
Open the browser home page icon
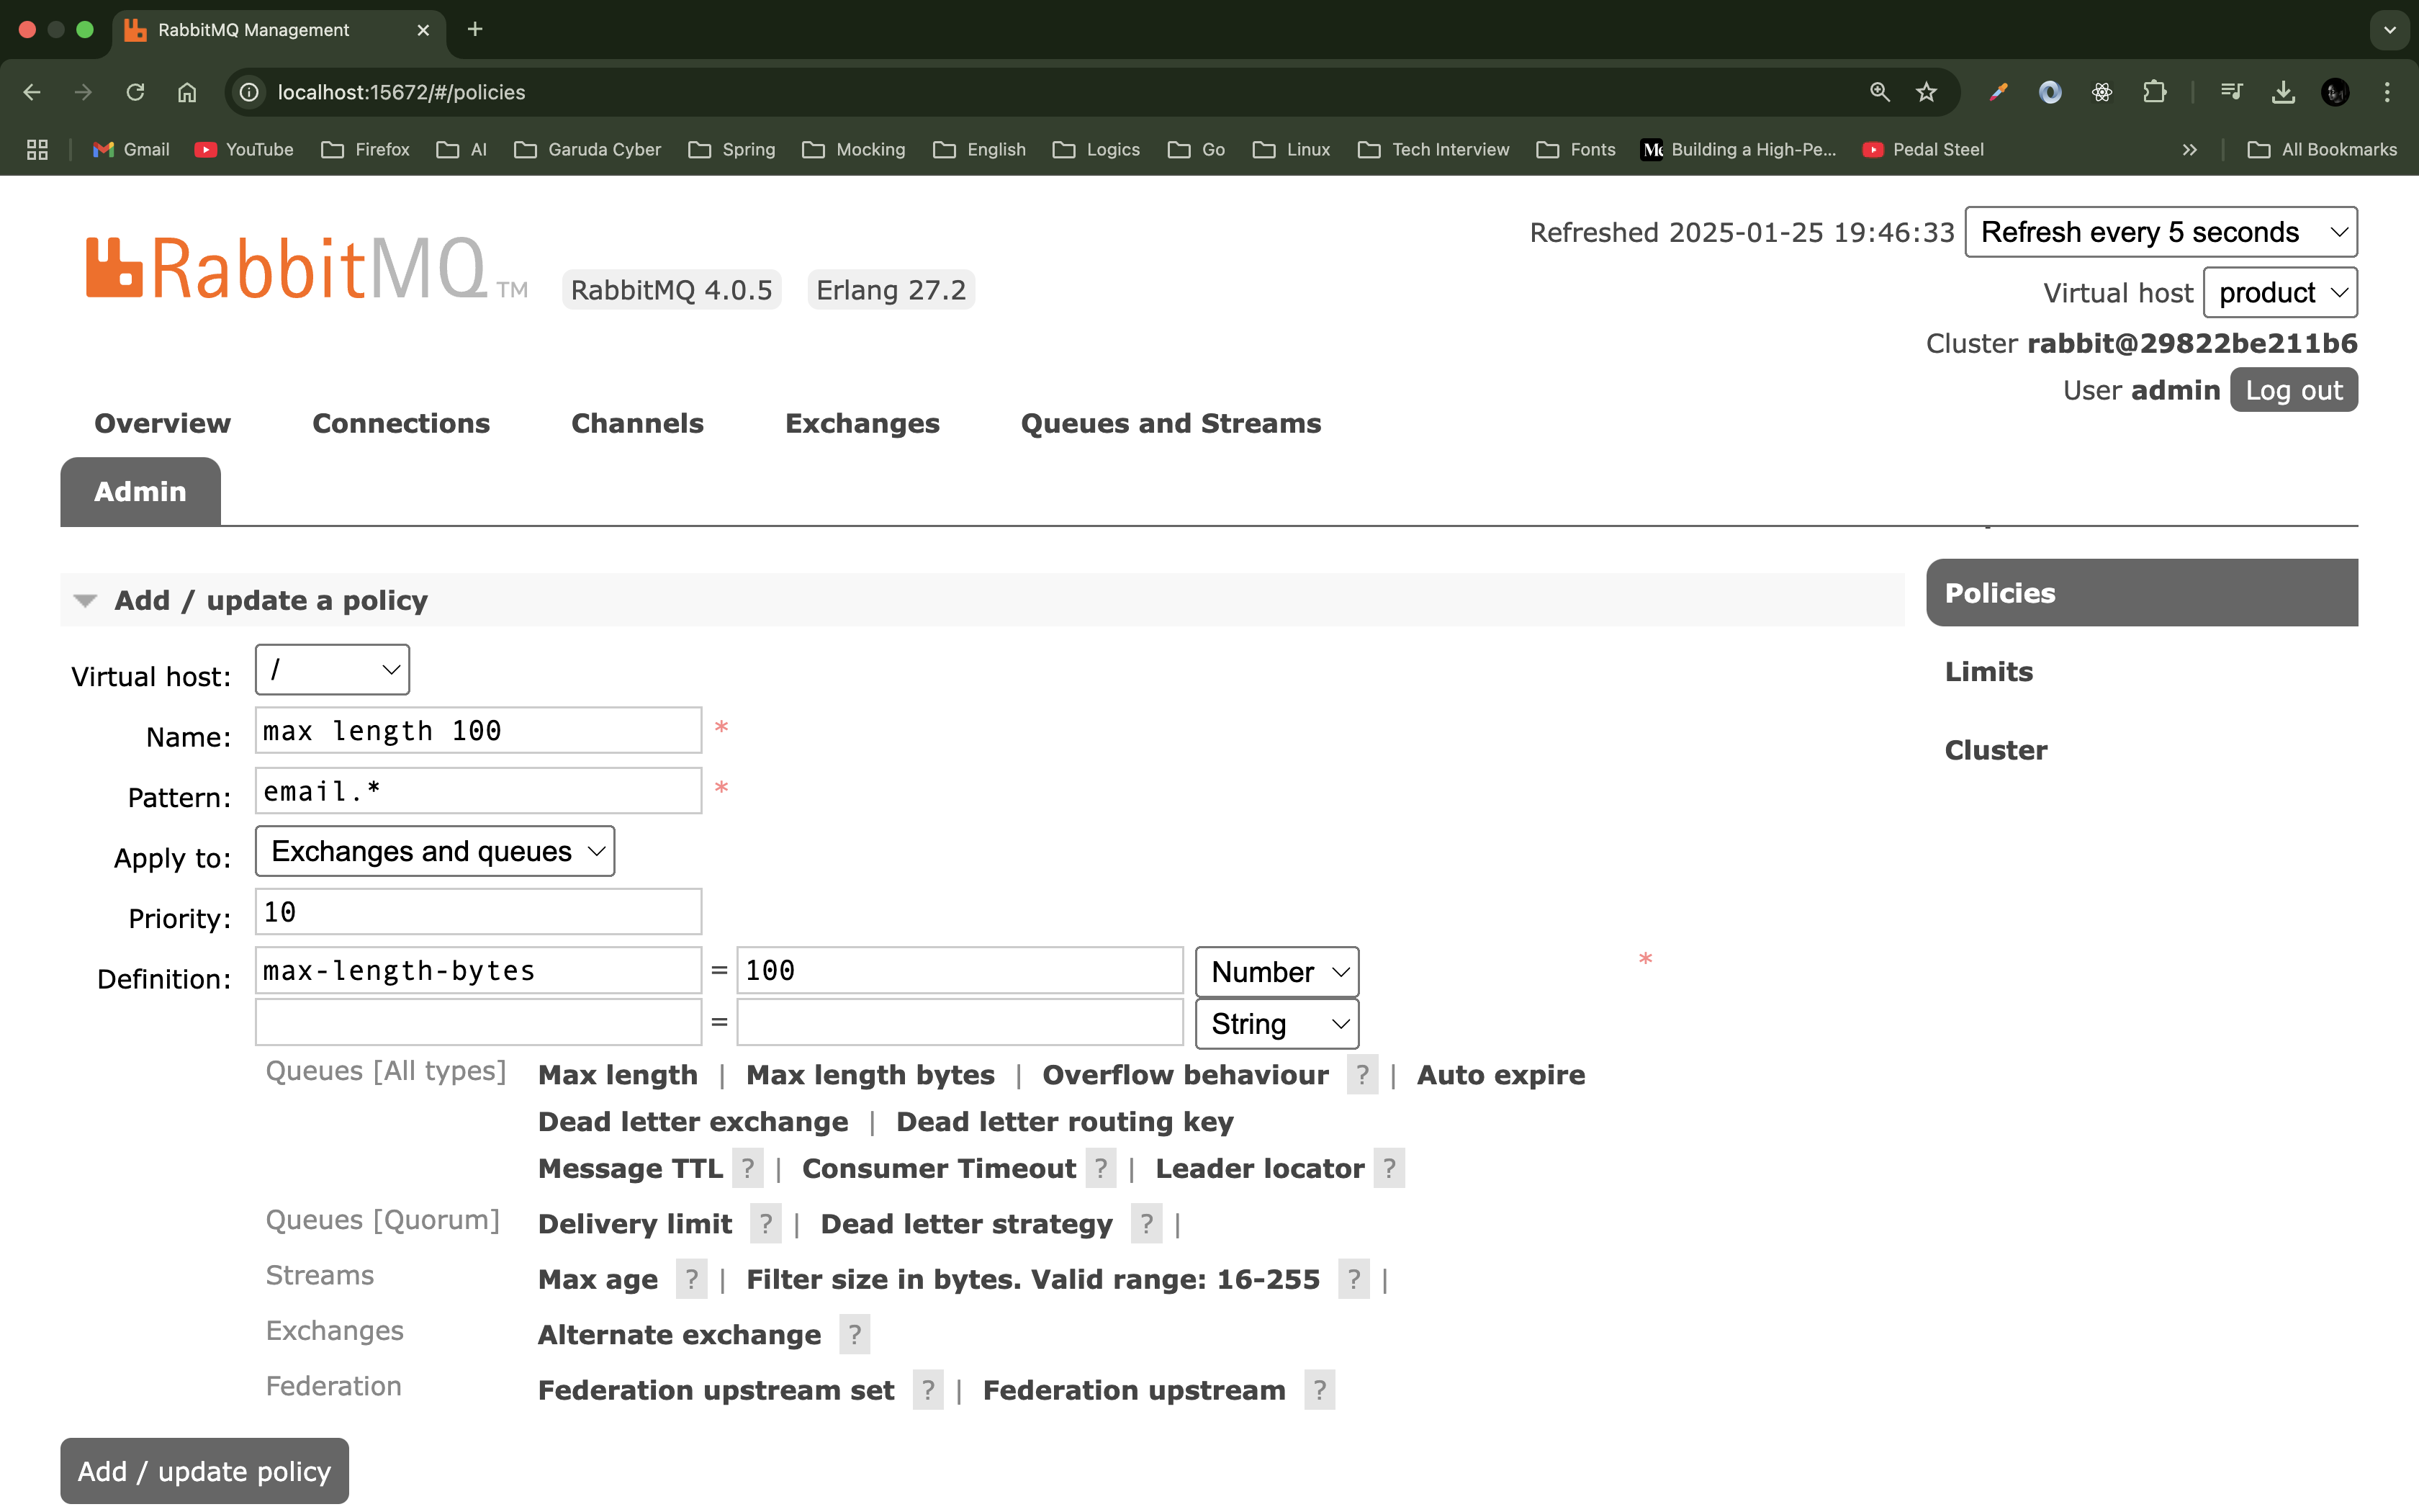tap(187, 92)
